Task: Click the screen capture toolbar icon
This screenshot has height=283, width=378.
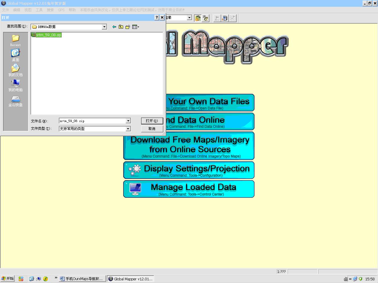Action: [225, 18]
